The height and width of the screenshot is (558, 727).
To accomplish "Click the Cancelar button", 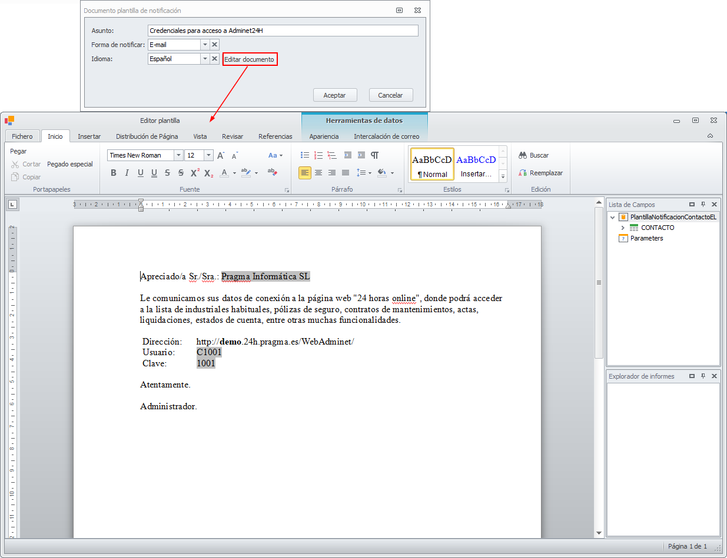I will click(x=390, y=95).
